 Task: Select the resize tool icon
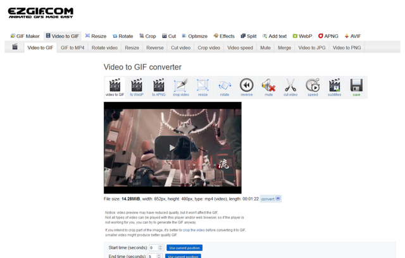202,87
